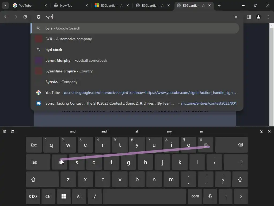The width and height of the screenshot is (274, 206).
Task: Tap the Esc key
Action: pyautogui.click(x=34, y=145)
